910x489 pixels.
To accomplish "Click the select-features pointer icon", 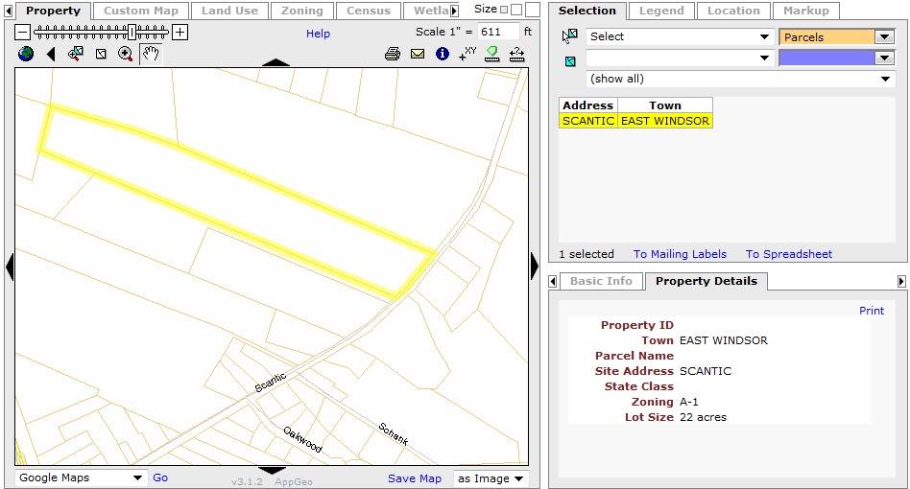I will [x=570, y=36].
